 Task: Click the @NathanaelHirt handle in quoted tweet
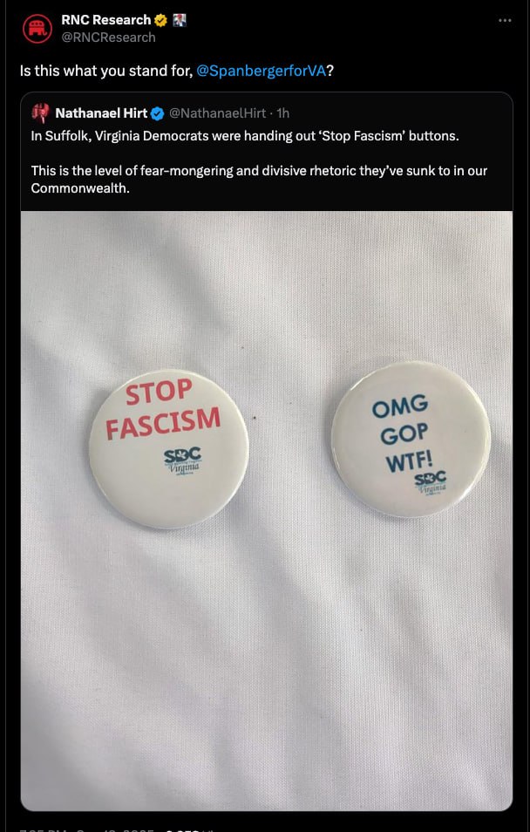[218, 113]
